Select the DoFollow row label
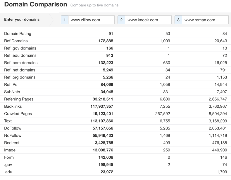This screenshot has height=180, width=231. (13, 128)
